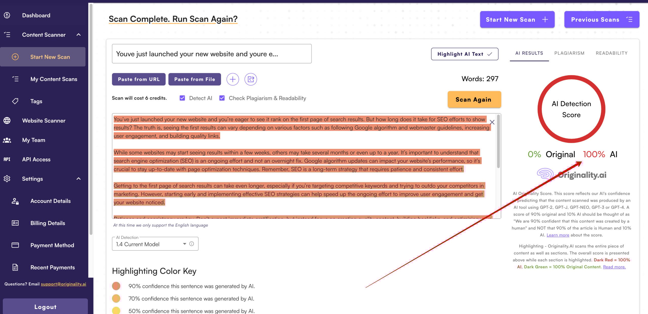This screenshot has height=314, width=648.
Task: Click the Learn more link about score
Action: pos(558,235)
